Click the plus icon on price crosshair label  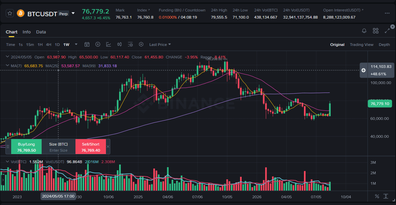(x=364, y=70)
